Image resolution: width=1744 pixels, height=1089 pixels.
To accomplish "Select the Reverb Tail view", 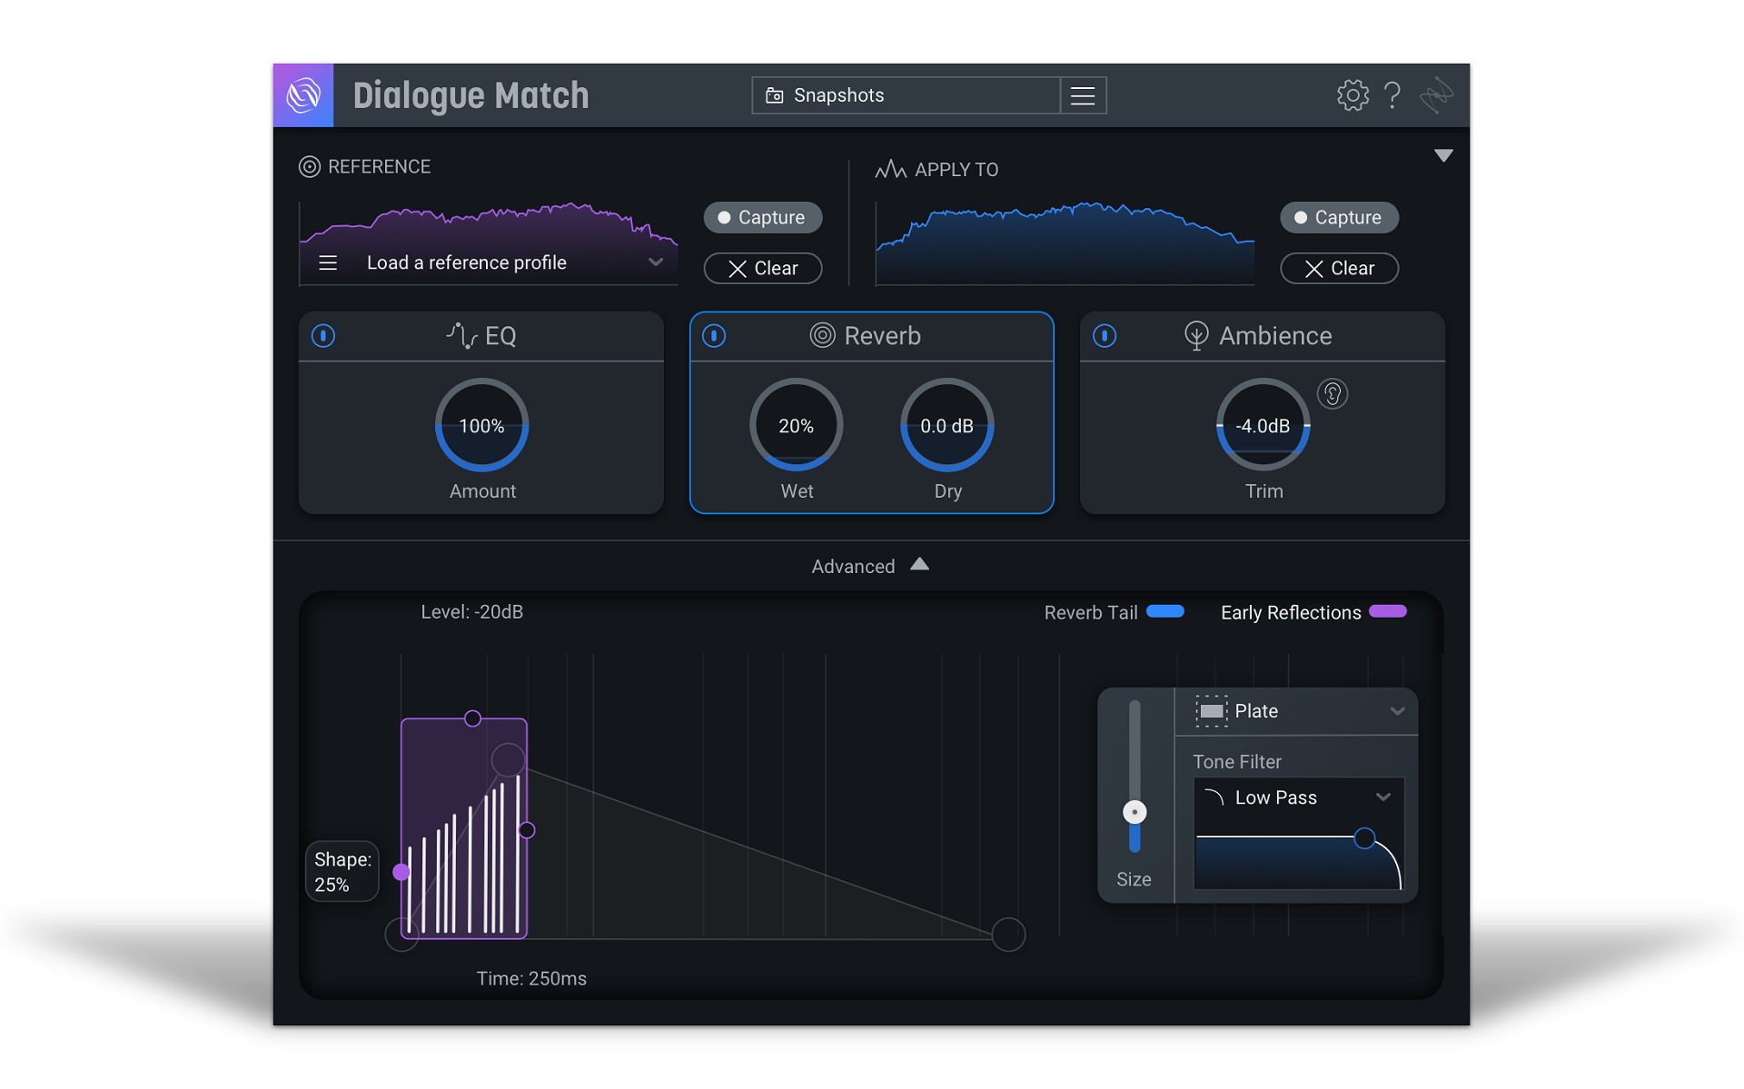I will tap(1114, 612).
